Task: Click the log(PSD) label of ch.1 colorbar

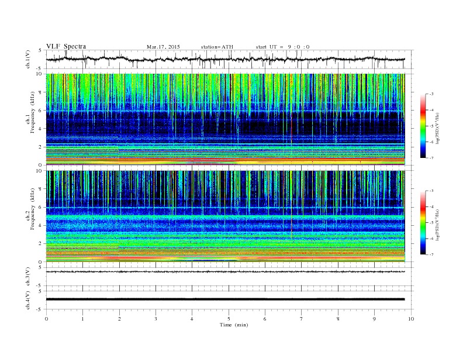Action: (x=438, y=129)
